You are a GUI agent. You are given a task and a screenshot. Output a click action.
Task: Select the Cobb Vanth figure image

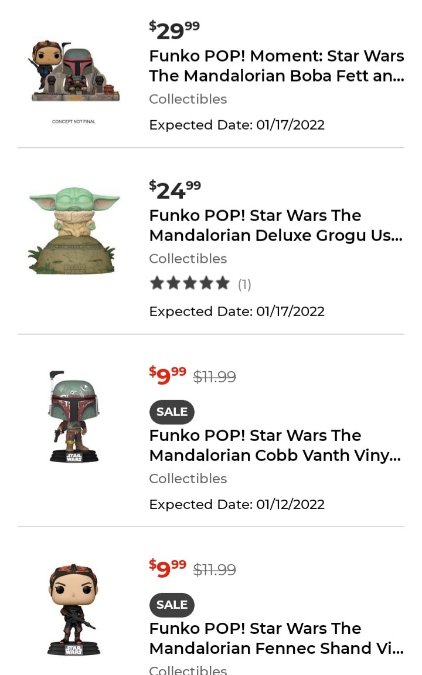[74, 416]
